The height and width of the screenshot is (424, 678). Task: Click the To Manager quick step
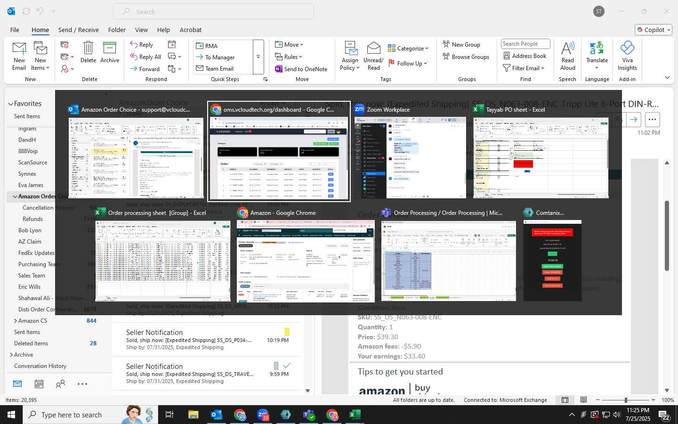tap(223, 57)
